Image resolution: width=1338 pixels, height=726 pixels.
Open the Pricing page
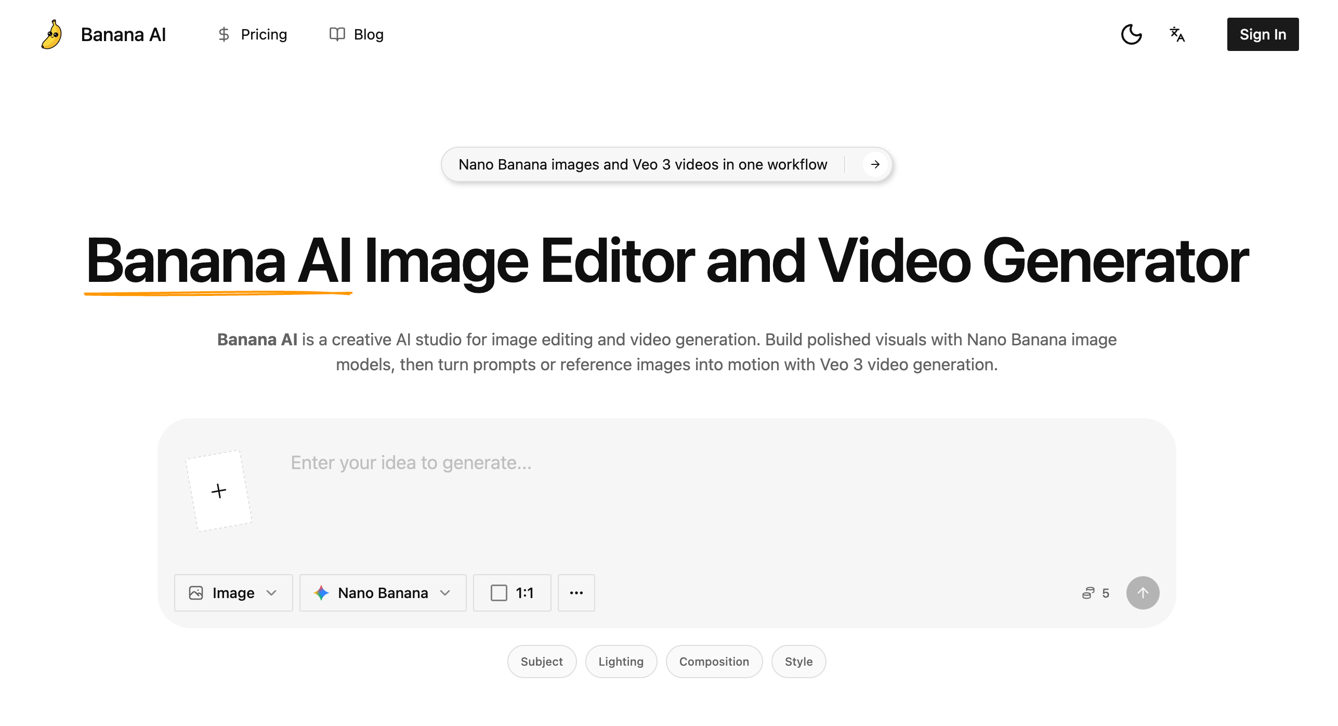point(252,34)
